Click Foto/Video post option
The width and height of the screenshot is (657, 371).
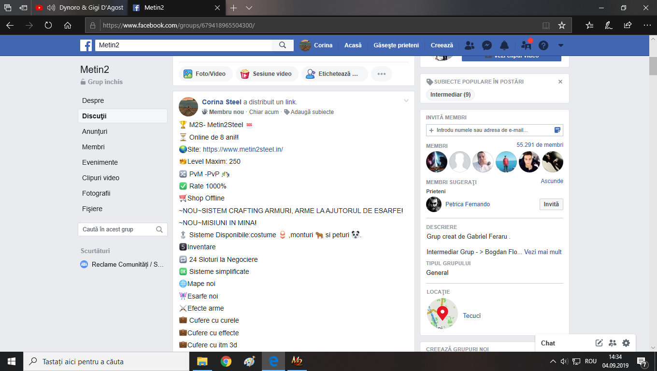click(205, 74)
